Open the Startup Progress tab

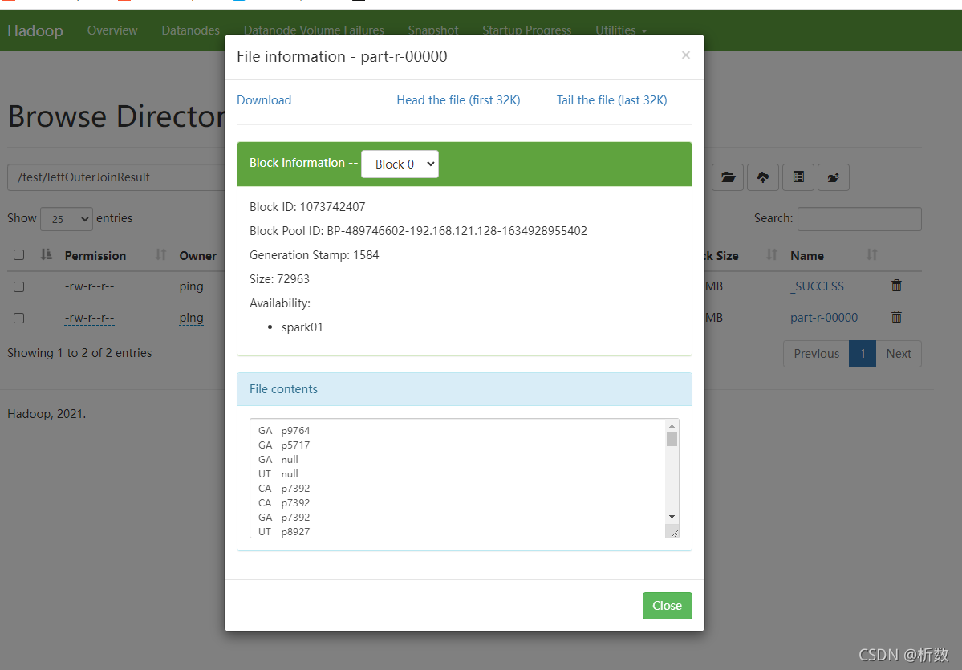coord(526,30)
